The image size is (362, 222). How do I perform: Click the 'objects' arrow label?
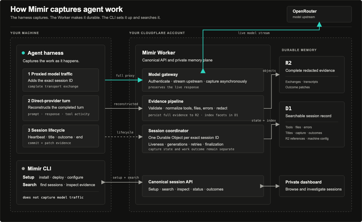tap(269, 71)
